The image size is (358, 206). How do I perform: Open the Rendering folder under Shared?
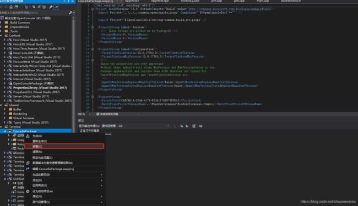pos(20,114)
